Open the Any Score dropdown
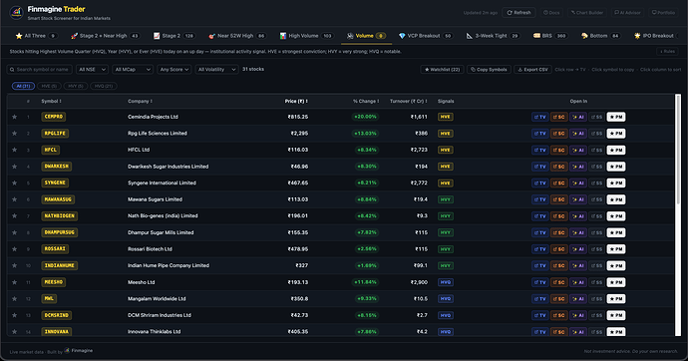The height and width of the screenshot is (361, 688). (174, 69)
